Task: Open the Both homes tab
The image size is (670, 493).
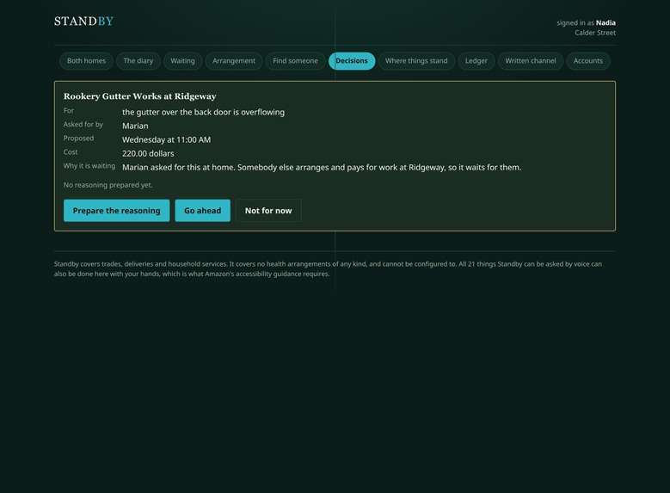Action: tap(86, 61)
